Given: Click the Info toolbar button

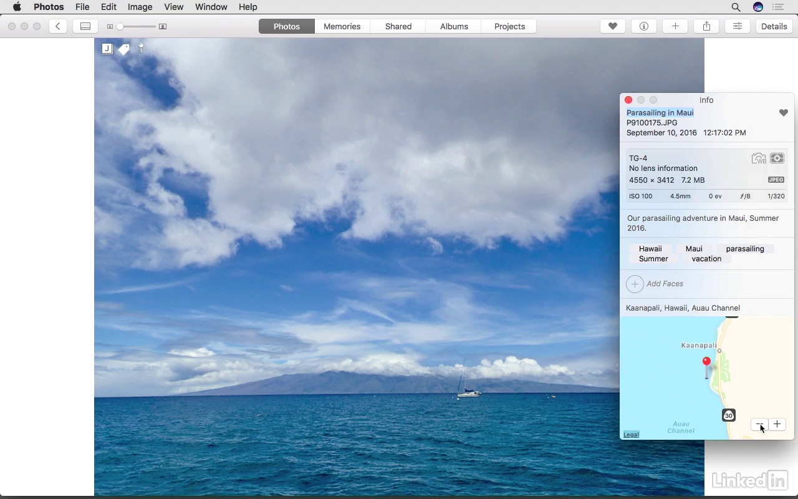Looking at the screenshot, I should pyautogui.click(x=644, y=26).
